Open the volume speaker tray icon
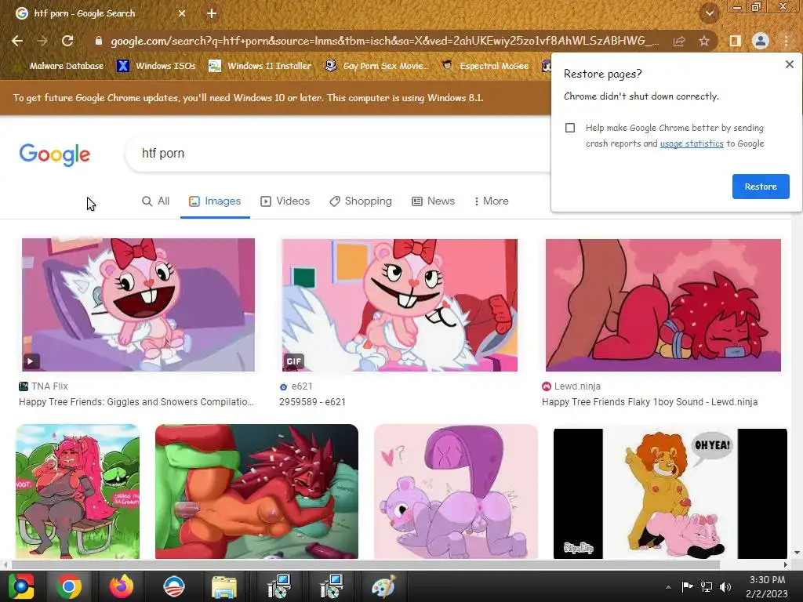 [725, 586]
